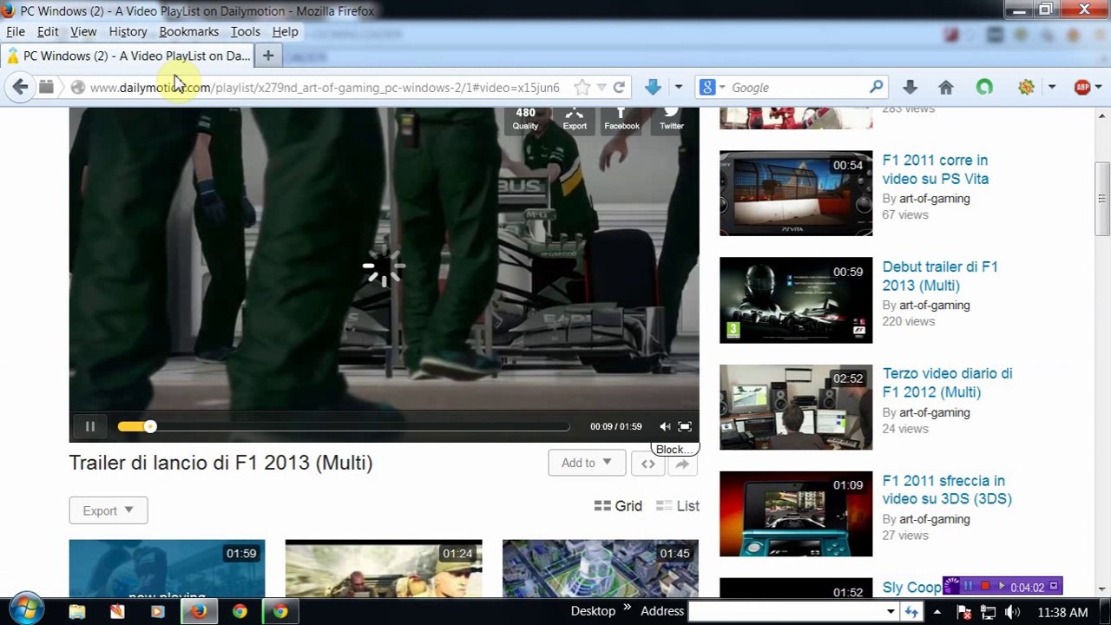Screen dimensions: 1111x625
Task: Share video via Twitter overlay icon
Action: pyautogui.click(x=671, y=119)
